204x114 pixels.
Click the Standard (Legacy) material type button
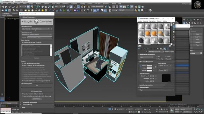(169, 52)
